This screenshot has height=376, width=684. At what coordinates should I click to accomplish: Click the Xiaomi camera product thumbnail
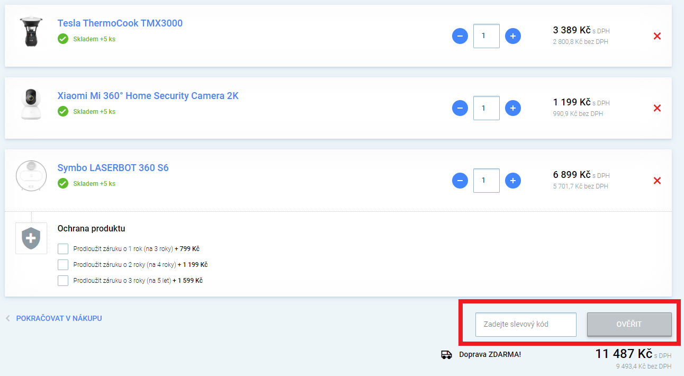(31, 104)
